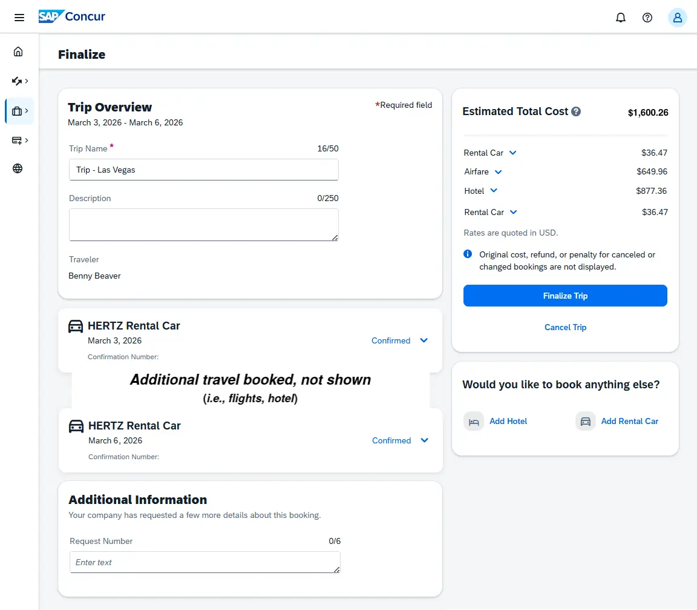The height and width of the screenshot is (610, 697).
Task: Click the Add Rental Car link
Action: point(629,422)
